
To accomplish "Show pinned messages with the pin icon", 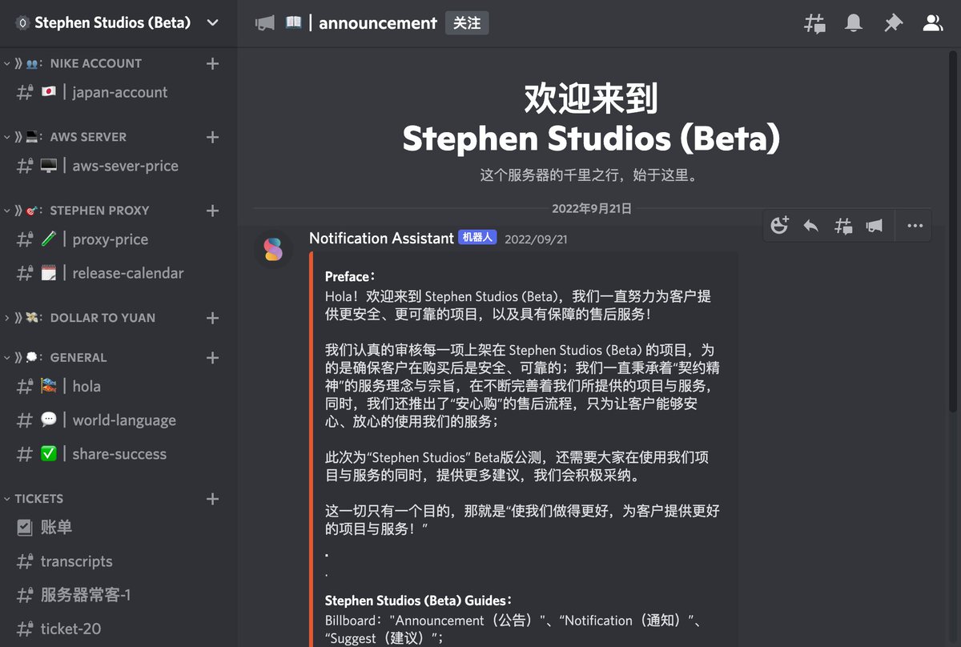I will click(893, 24).
